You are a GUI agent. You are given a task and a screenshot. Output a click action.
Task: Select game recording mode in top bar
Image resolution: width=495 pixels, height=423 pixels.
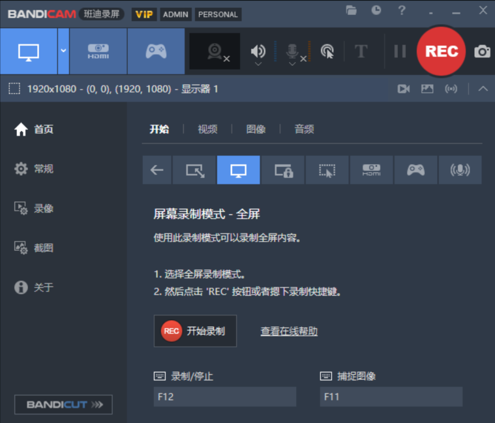point(156,51)
